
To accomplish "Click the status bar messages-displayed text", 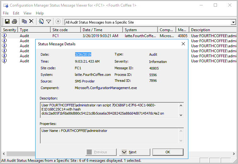I will (71, 161).
